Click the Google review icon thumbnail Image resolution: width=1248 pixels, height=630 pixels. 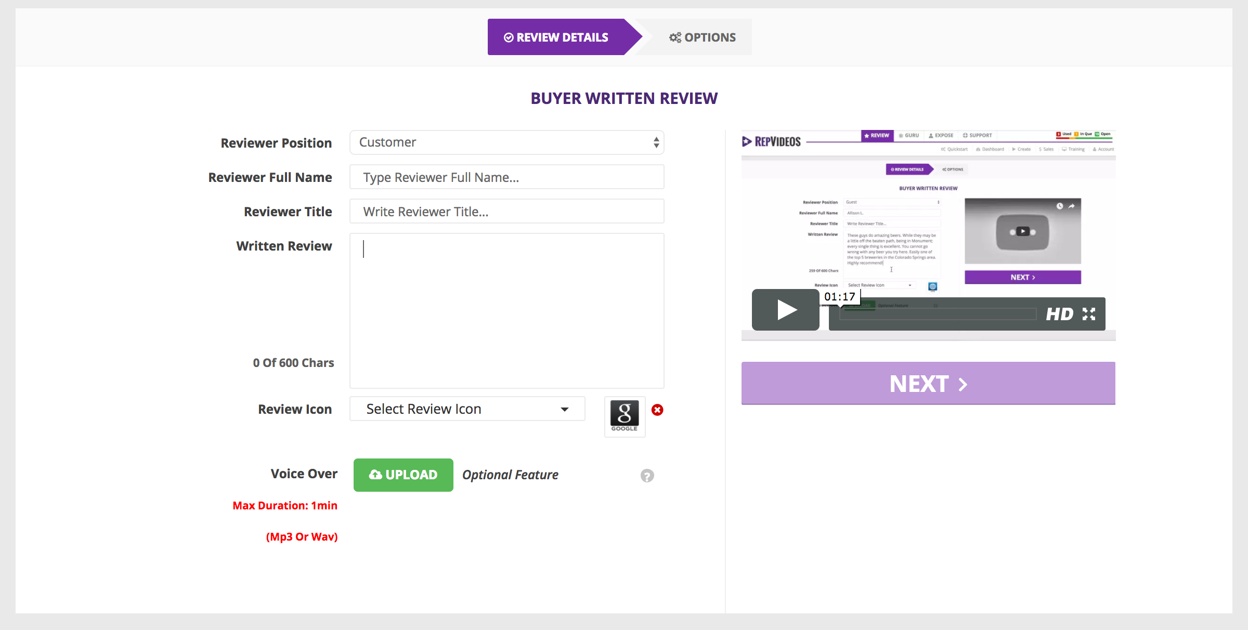[625, 416]
